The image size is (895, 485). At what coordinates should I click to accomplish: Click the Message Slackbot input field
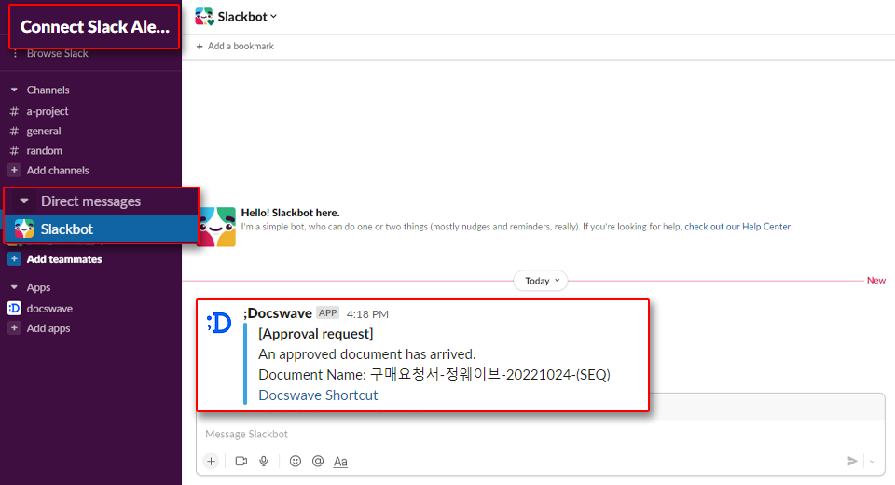pos(522,434)
